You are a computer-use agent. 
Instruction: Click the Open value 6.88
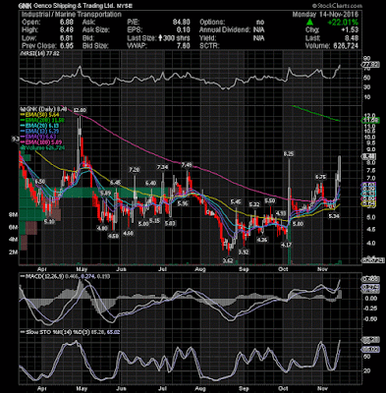pyautogui.click(x=67, y=23)
